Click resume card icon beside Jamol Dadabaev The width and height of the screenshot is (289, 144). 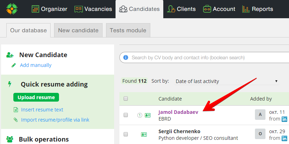147,115
